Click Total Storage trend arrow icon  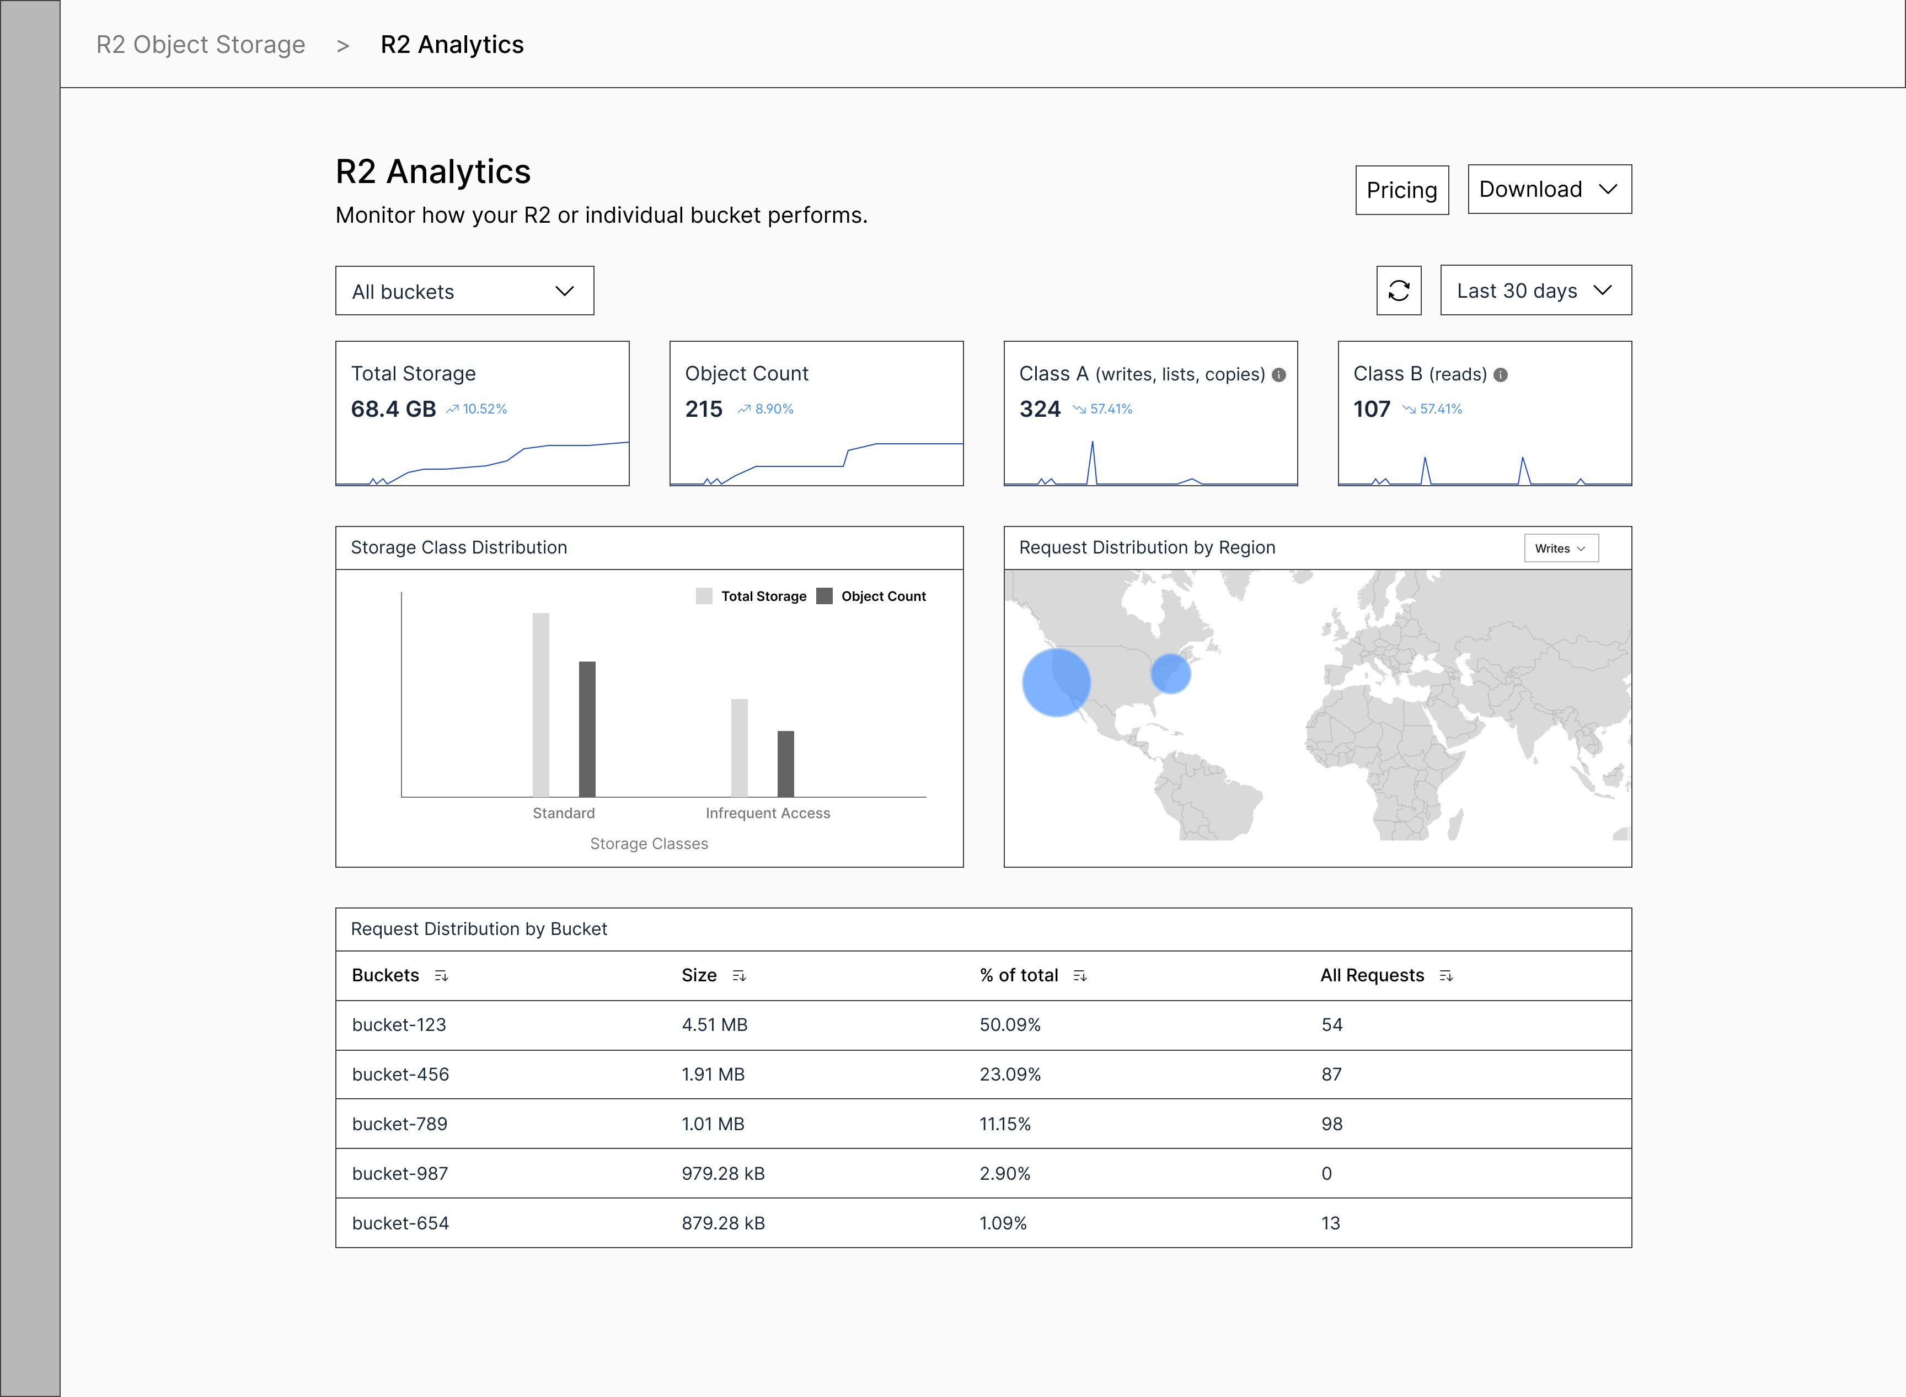[453, 409]
